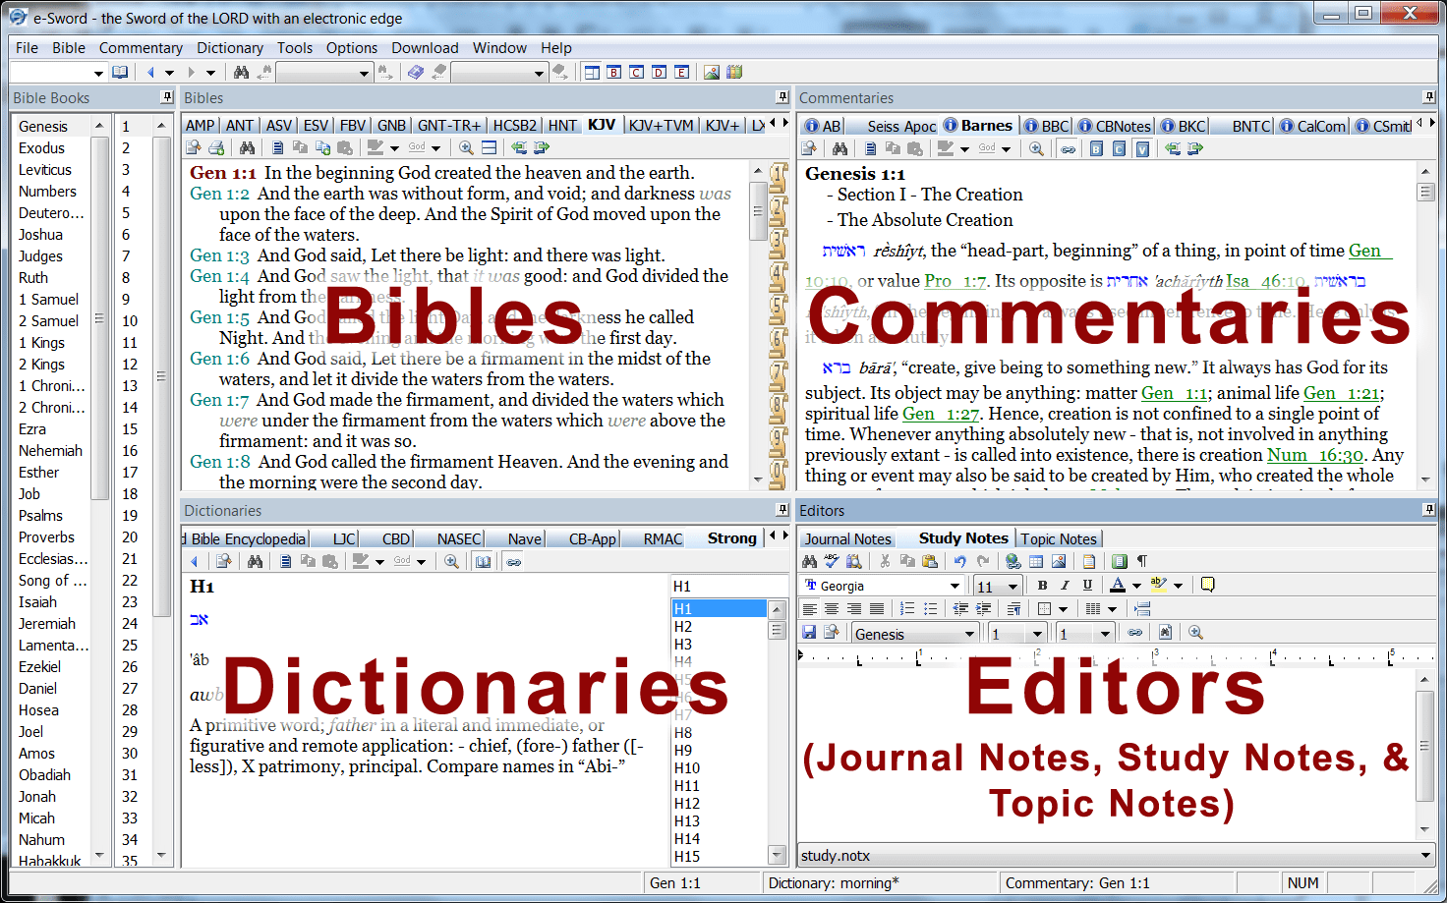Switch to the Journal Notes tab
Viewport: 1447px width, 903px height.
[847, 538]
